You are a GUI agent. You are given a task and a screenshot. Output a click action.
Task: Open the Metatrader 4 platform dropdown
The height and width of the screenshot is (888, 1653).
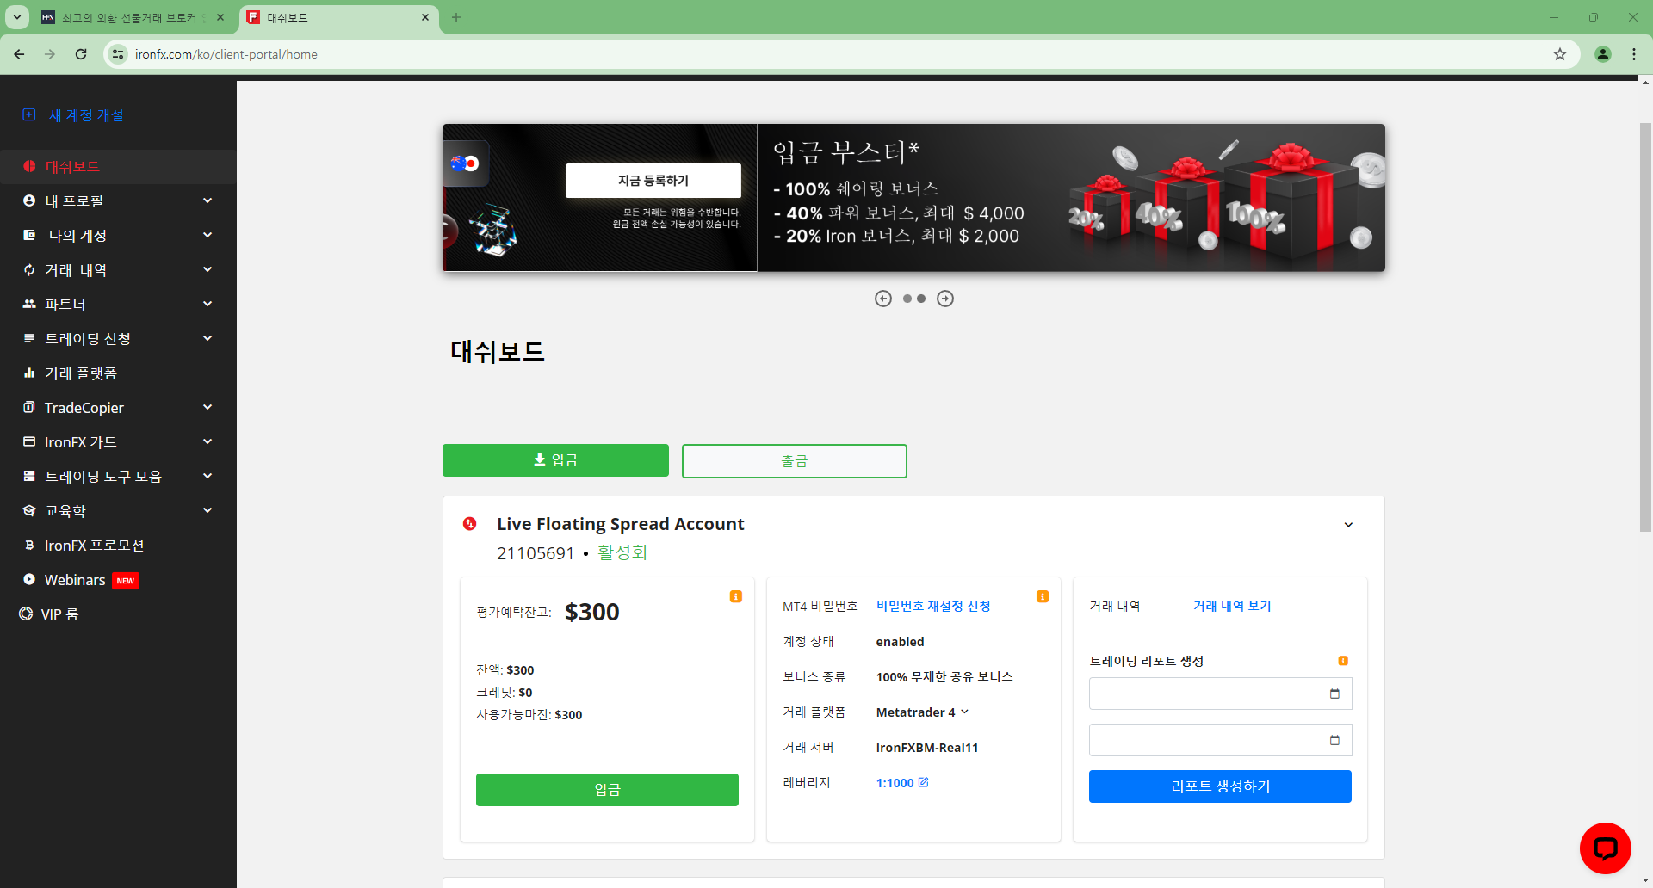click(x=965, y=712)
